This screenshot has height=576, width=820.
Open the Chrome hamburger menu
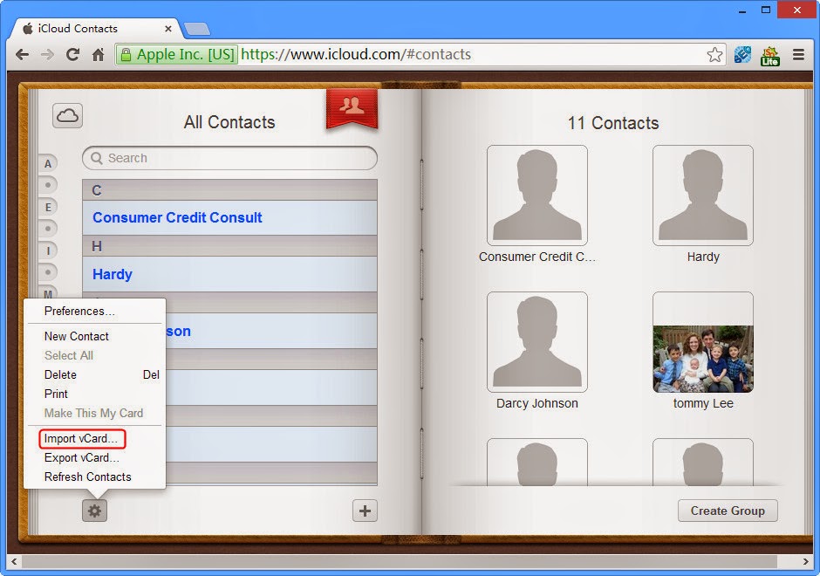(x=798, y=54)
